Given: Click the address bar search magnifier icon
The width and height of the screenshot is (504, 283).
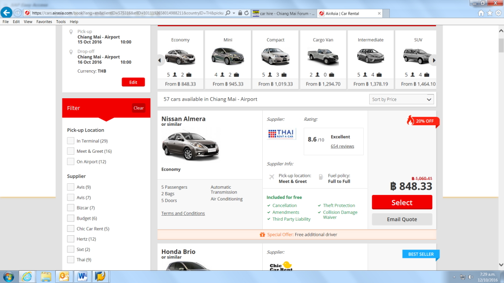Looking at the screenshot, I should (228, 13).
